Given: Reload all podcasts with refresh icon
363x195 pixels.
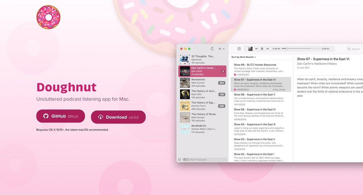Looking at the screenshot, I should (212, 49).
